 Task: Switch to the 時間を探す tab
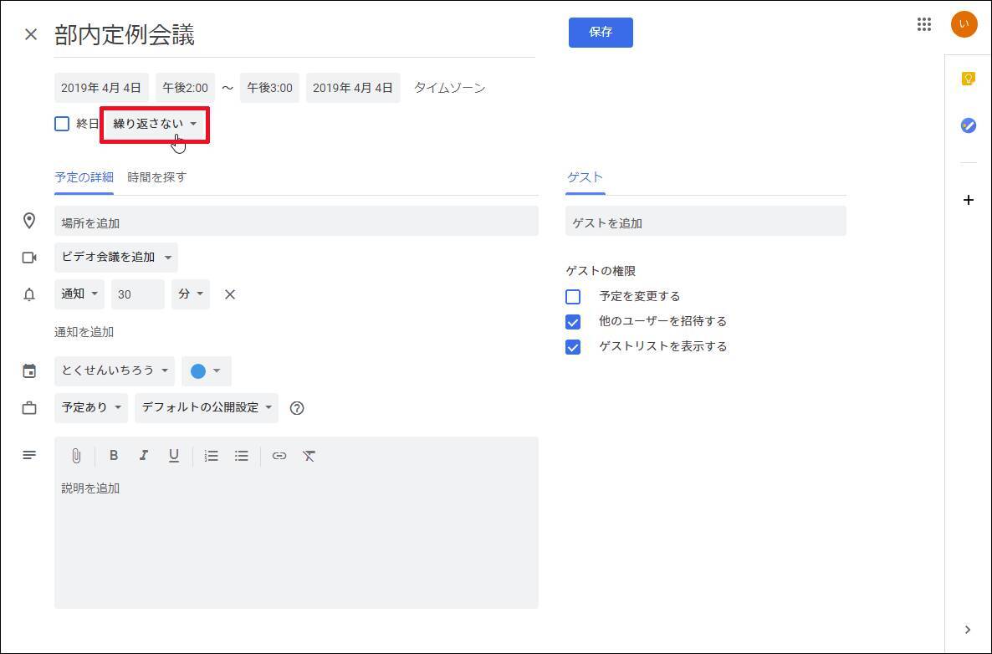pos(157,177)
